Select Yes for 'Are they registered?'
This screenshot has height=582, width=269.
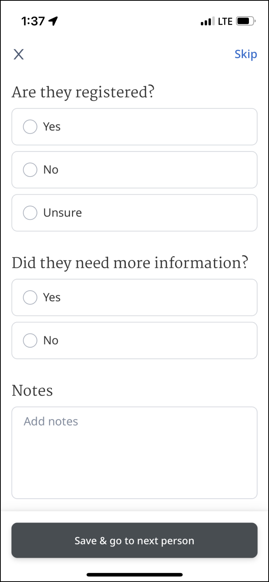coord(30,127)
